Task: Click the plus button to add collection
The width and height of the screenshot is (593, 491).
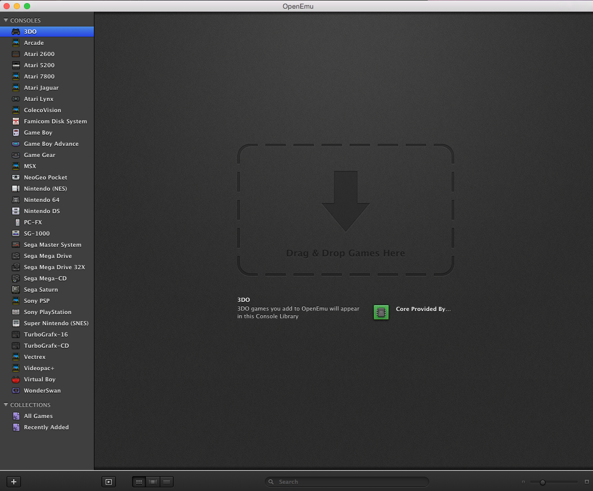Action: (14, 481)
